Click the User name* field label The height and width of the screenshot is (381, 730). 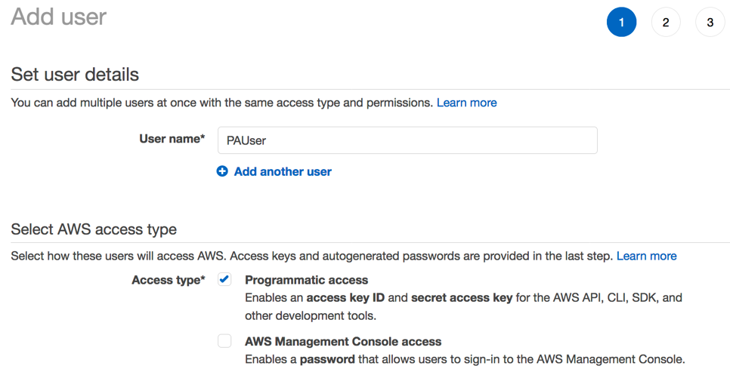point(172,139)
